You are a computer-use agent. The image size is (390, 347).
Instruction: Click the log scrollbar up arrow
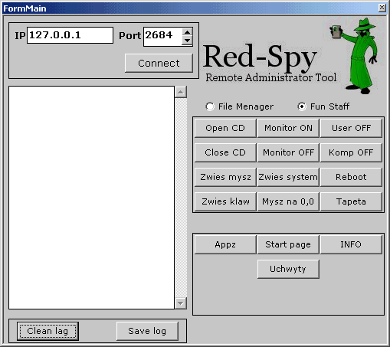click(181, 92)
